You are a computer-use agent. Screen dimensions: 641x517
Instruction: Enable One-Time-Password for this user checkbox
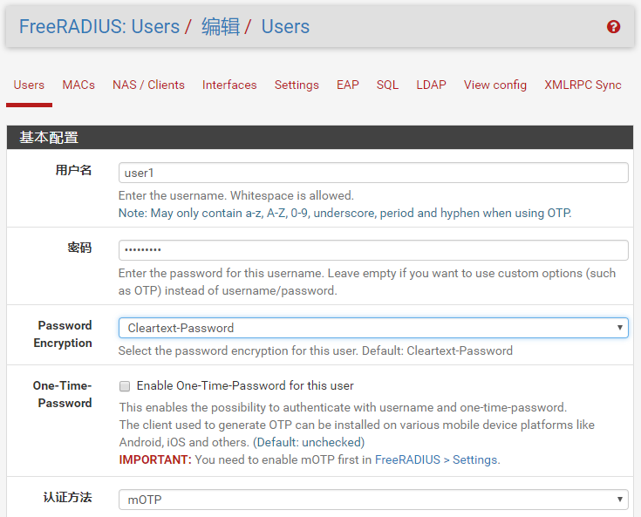pos(125,385)
